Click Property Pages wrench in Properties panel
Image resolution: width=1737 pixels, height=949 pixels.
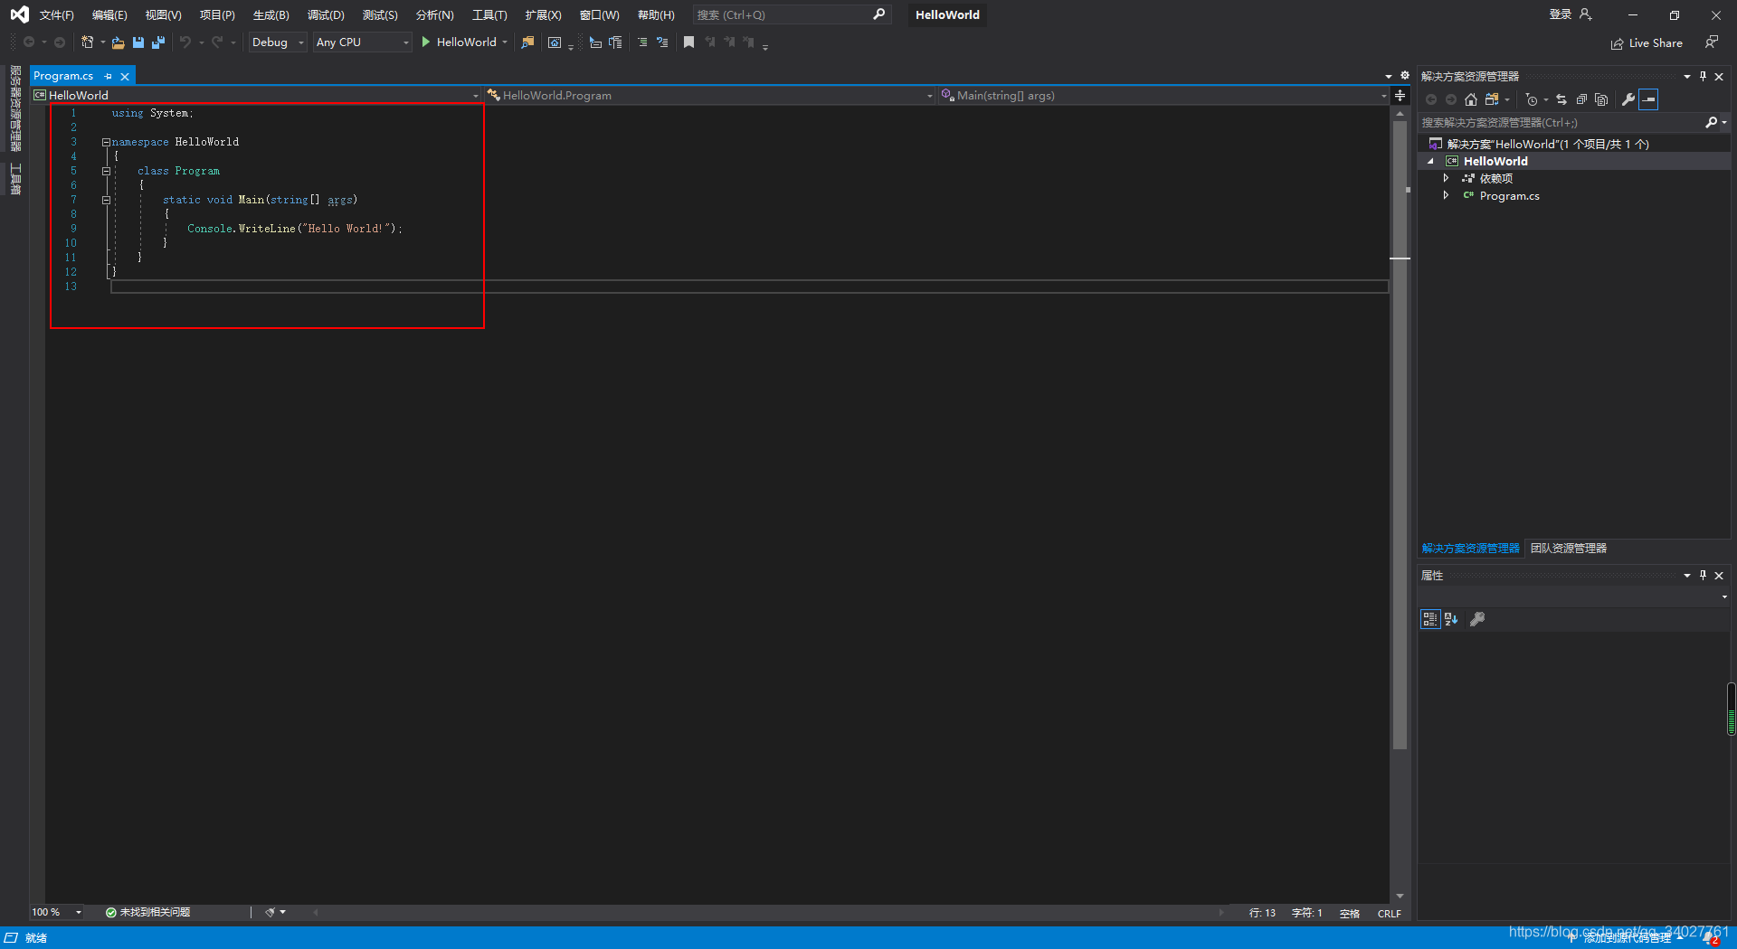(x=1477, y=619)
